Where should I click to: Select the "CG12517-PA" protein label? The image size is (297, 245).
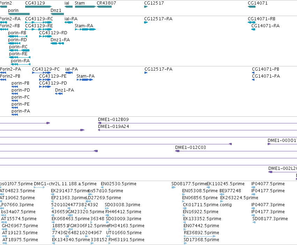coord(158,69)
